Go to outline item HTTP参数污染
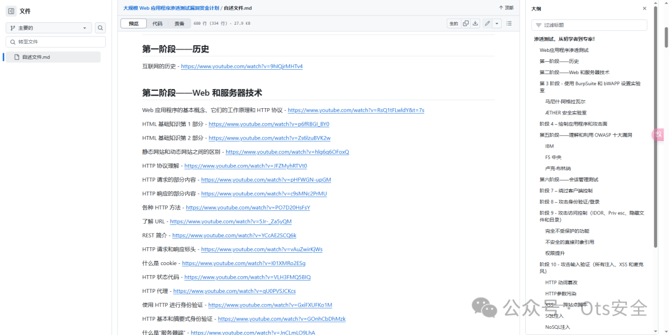The height and width of the screenshot is (335, 669). click(x=561, y=294)
